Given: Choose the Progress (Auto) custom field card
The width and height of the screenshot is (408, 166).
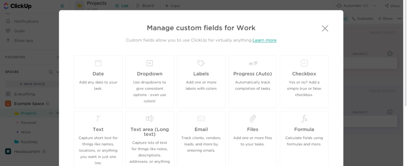Looking at the screenshot, I should (x=253, y=82).
